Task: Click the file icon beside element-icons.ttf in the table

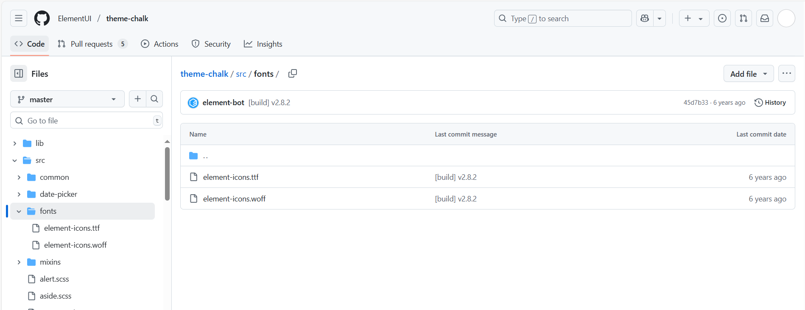Action: tap(194, 177)
